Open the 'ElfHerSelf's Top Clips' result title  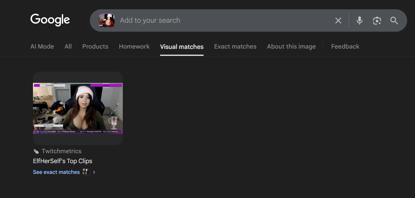point(62,161)
